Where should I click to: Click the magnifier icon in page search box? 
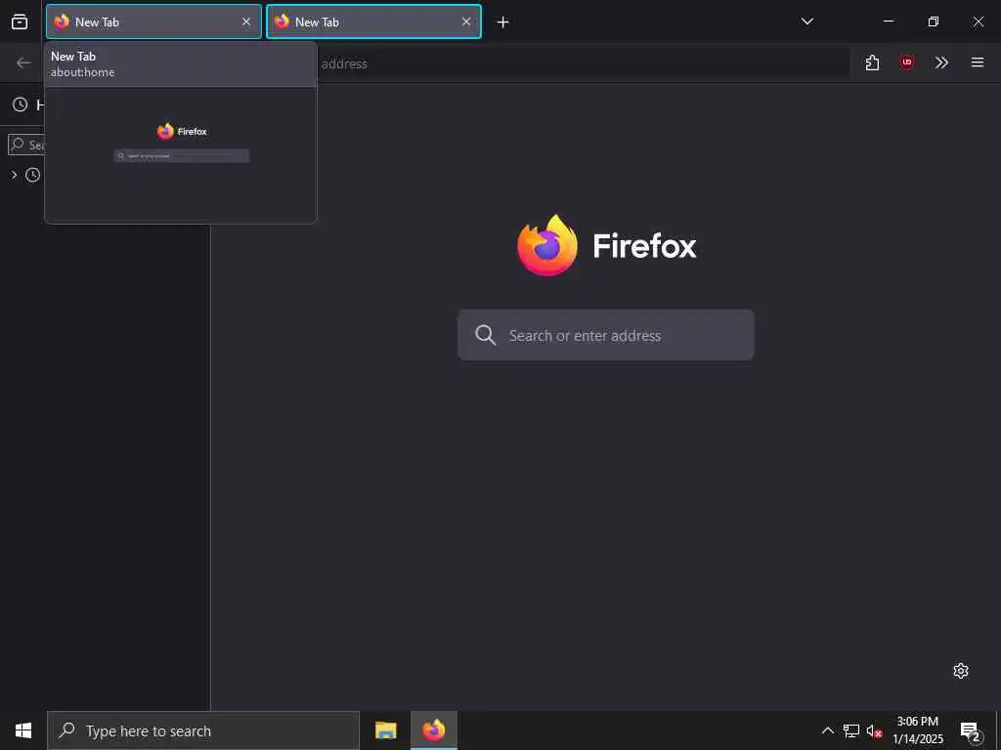(485, 335)
